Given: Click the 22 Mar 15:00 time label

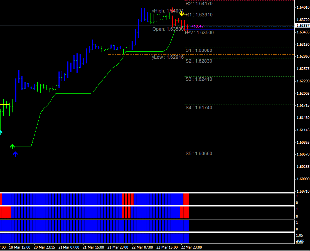Looking at the screenshot, I should tap(167, 247).
